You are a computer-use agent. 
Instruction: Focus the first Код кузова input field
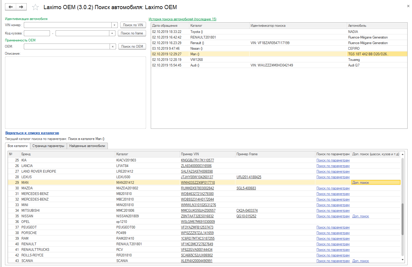pos(37,33)
